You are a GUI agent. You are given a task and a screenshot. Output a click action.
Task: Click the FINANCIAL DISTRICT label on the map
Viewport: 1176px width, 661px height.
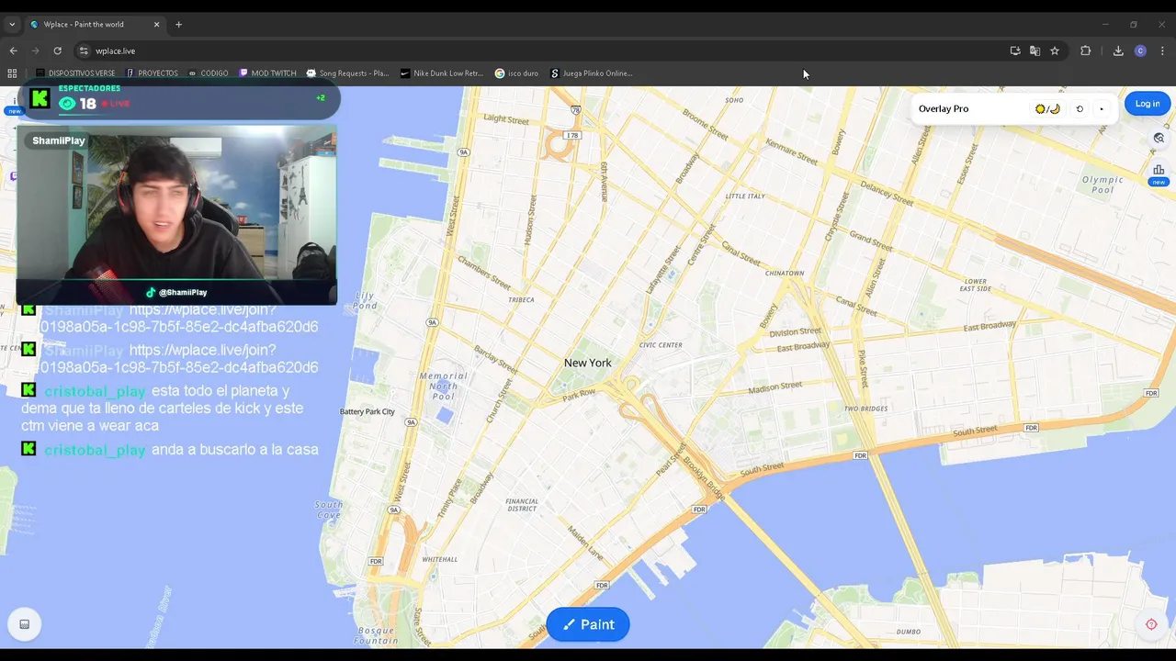tap(522, 505)
